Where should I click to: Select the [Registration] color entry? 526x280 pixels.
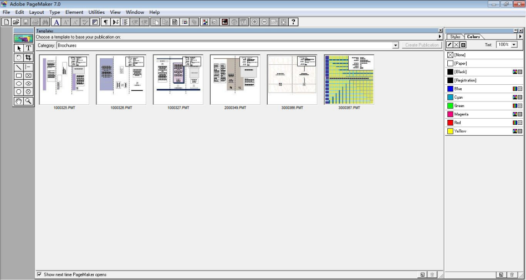click(x=484, y=80)
